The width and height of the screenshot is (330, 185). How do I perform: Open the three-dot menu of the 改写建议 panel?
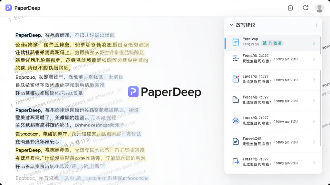point(316,25)
